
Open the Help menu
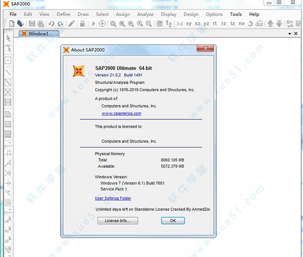click(254, 15)
